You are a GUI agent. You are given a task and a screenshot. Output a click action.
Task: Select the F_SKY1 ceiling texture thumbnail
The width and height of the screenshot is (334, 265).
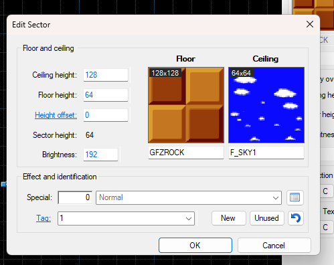266,105
